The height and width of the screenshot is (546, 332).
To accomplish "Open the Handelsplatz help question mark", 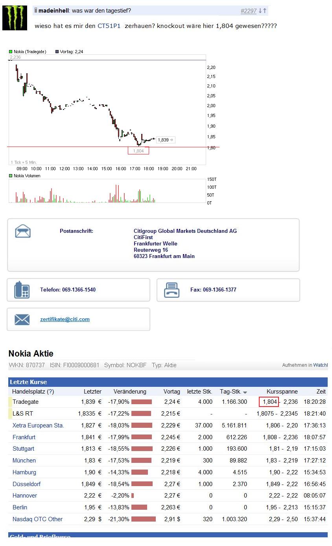I will (x=50, y=392).
